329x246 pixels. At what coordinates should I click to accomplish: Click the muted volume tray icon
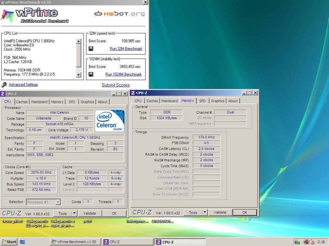point(312,242)
